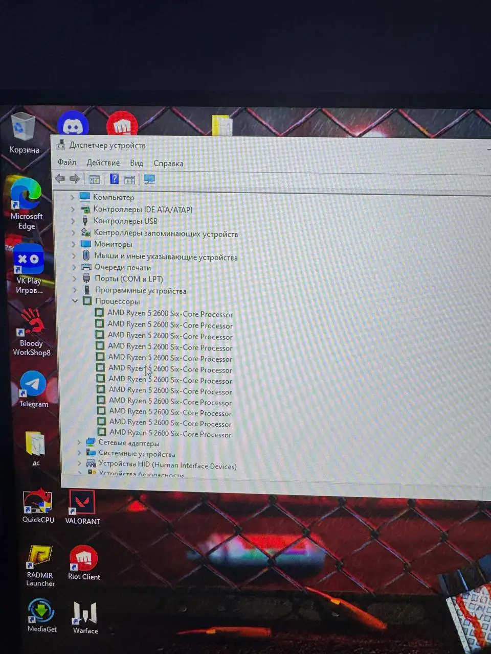Click the scan for hardware changes monitor icon
491x654 pixels.
click(x=149, y=179)
